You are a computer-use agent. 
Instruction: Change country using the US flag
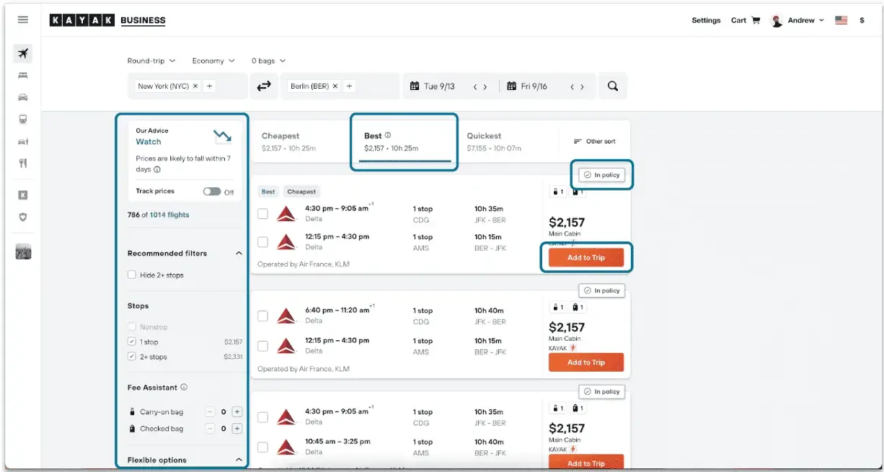[841, 20]
